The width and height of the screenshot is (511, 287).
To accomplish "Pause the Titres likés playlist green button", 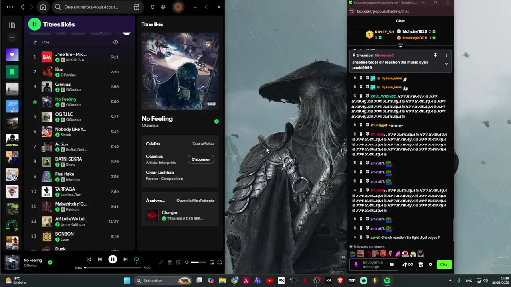I will pos(34,24).
